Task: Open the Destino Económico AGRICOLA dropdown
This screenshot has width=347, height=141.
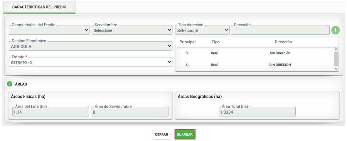Action: (91, 46)
